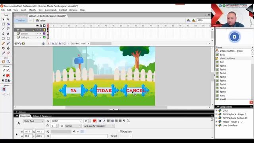Image resolution: width=254 pixels, height=143 pixels.
Task: Switch to the Filters tab
Action: click(x=36, y=116)
